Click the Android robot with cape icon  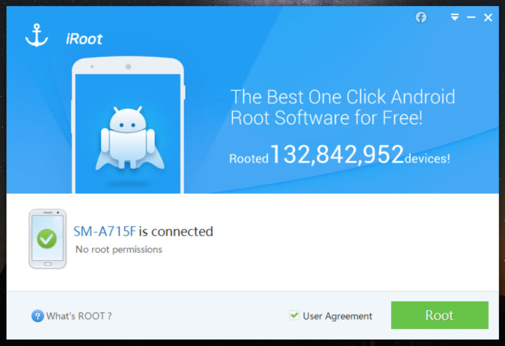130,138
